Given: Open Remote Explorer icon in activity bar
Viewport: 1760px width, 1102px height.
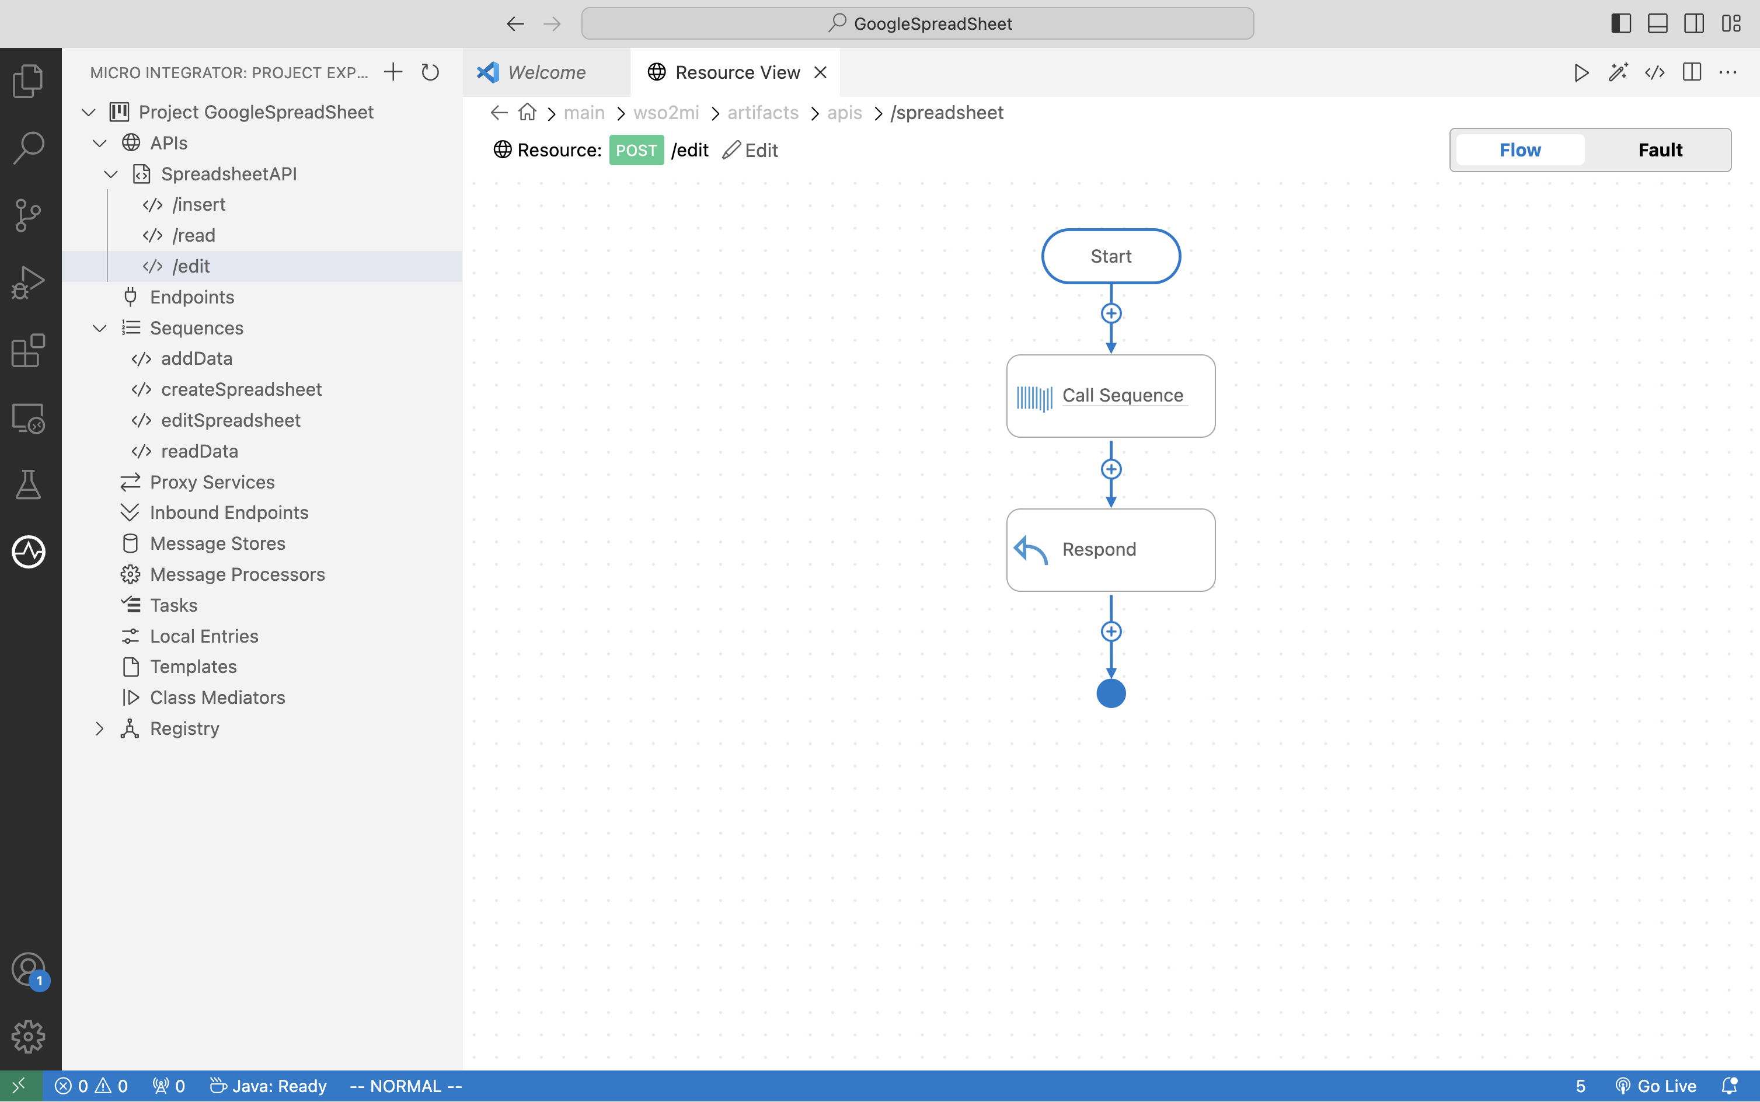Looking at the screenshot, I should [x=29, y=419].
